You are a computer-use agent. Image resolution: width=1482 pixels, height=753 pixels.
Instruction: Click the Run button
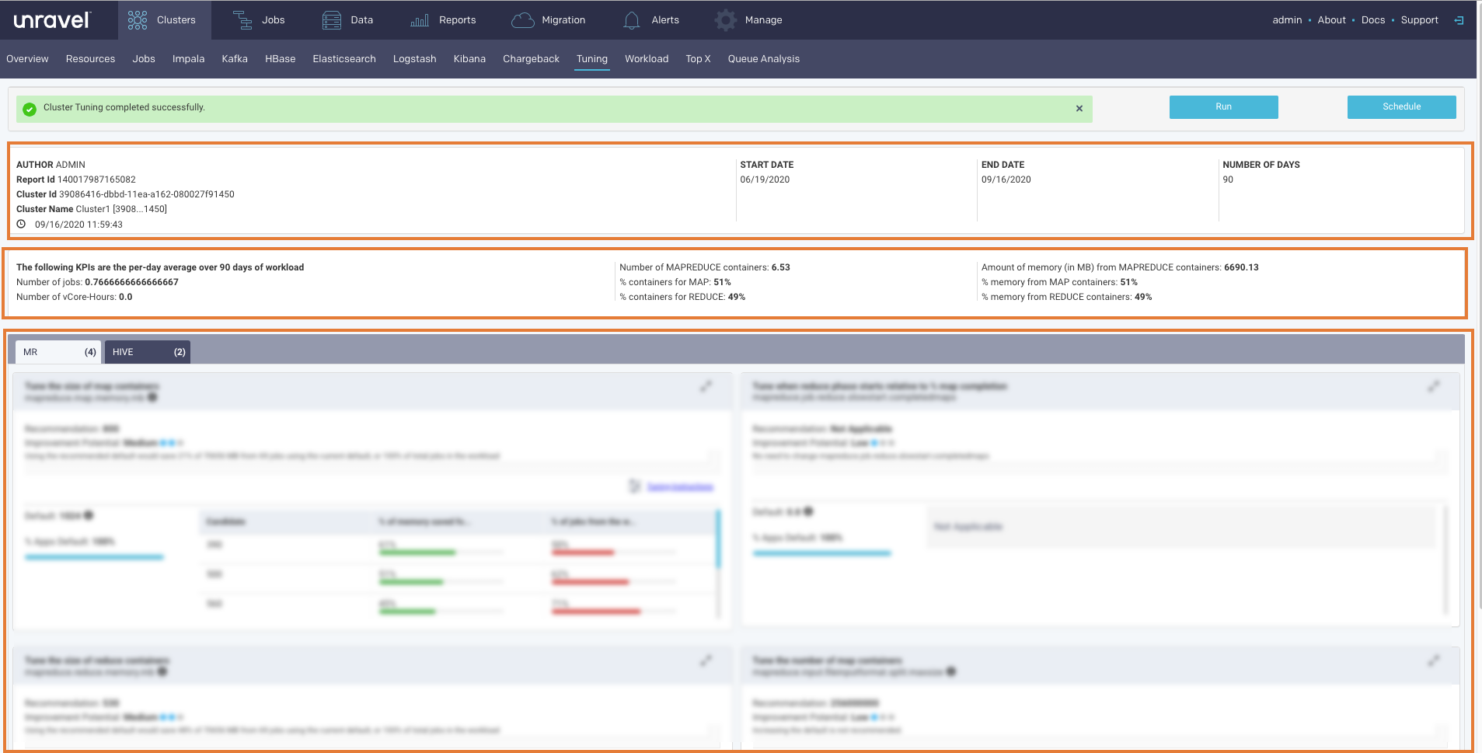tap(1223, 107)
